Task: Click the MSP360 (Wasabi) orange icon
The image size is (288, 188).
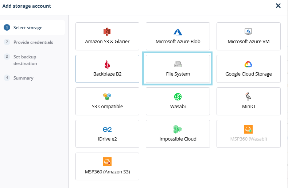Action: 248,129
